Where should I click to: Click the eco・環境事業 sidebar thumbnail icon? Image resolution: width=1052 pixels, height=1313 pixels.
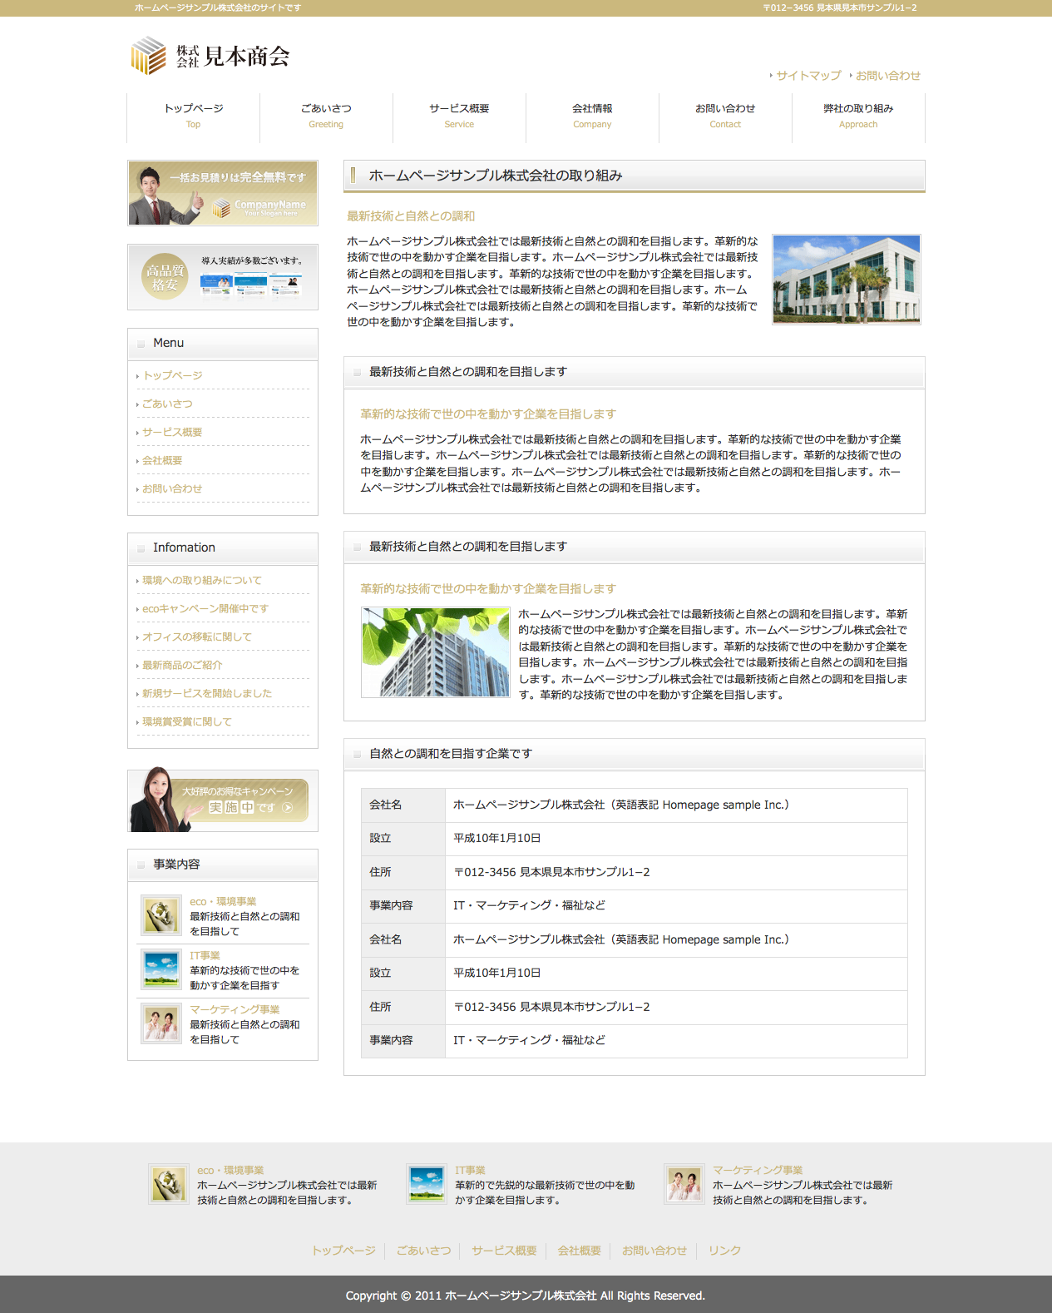coord(161,915)
